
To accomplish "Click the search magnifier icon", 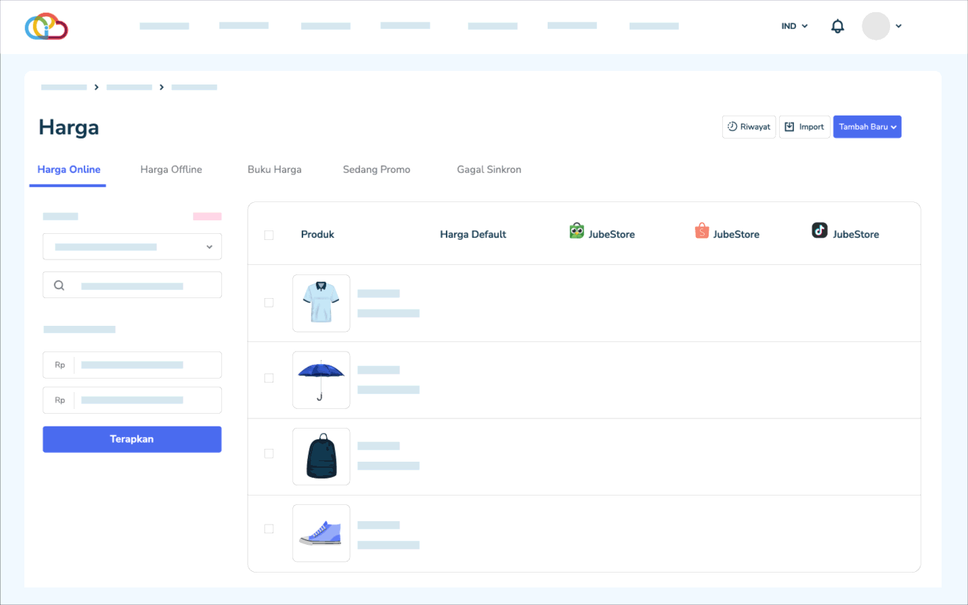I will pos(60,285).
